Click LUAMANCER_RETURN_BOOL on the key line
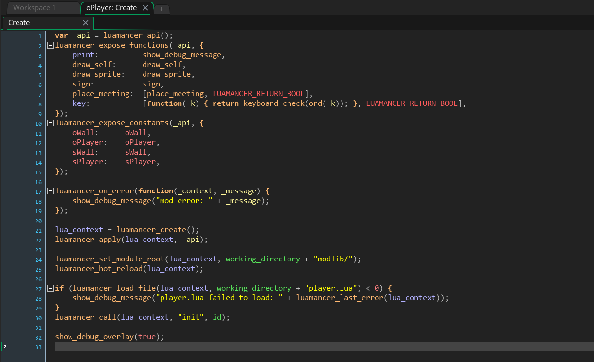The width and height of the screenshot is (594, 362). pyautogui.click(x=412, y=103)
